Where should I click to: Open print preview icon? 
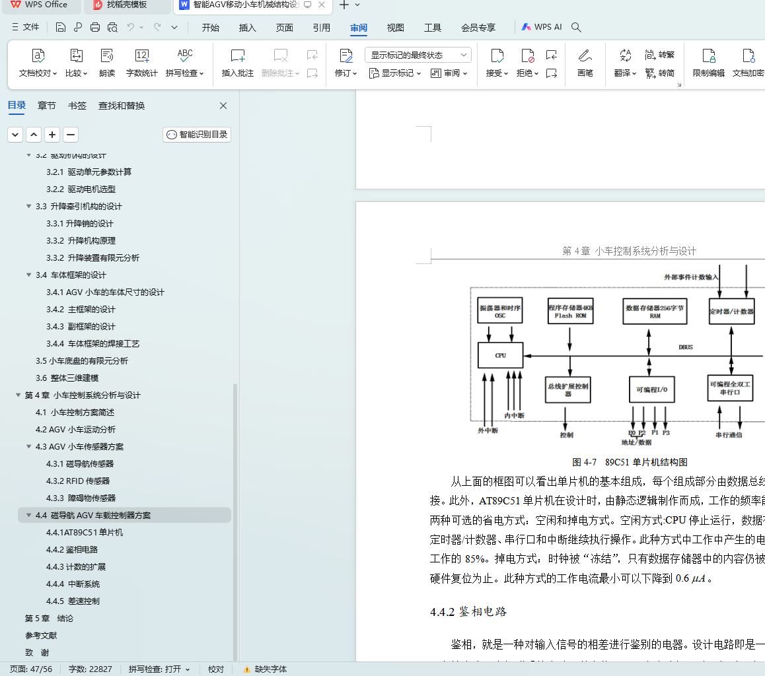[x=113, y=27]
